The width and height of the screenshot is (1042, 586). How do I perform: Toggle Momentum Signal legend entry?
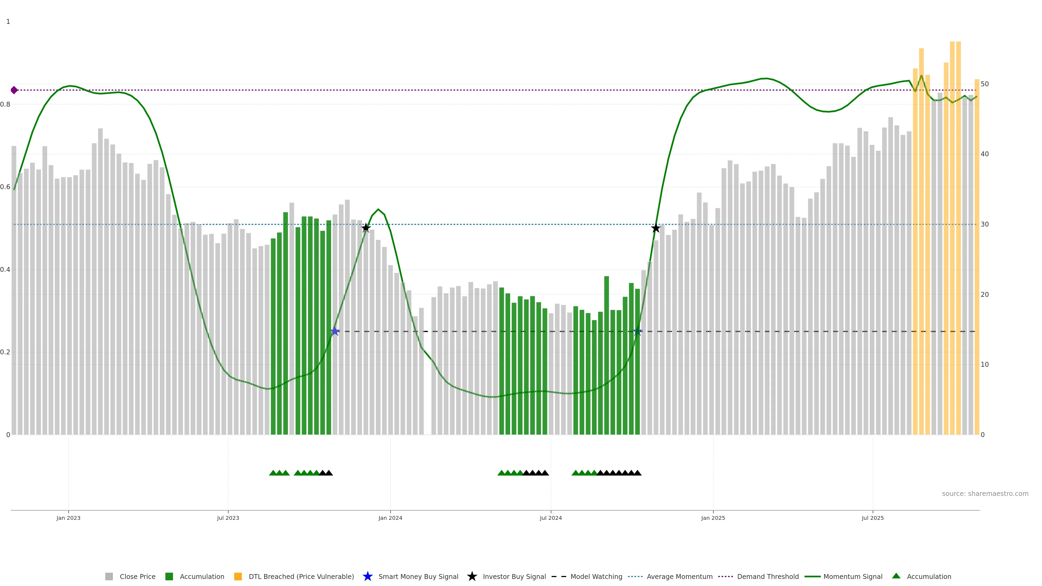[x=853, y=576]
